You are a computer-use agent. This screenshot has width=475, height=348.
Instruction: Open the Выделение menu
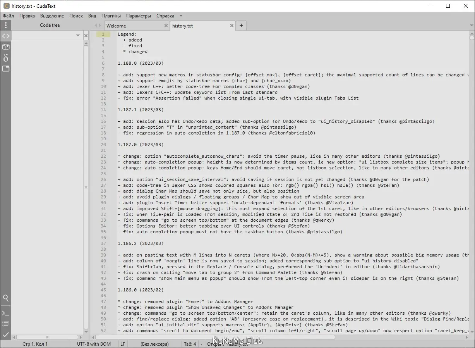(52, 16)
